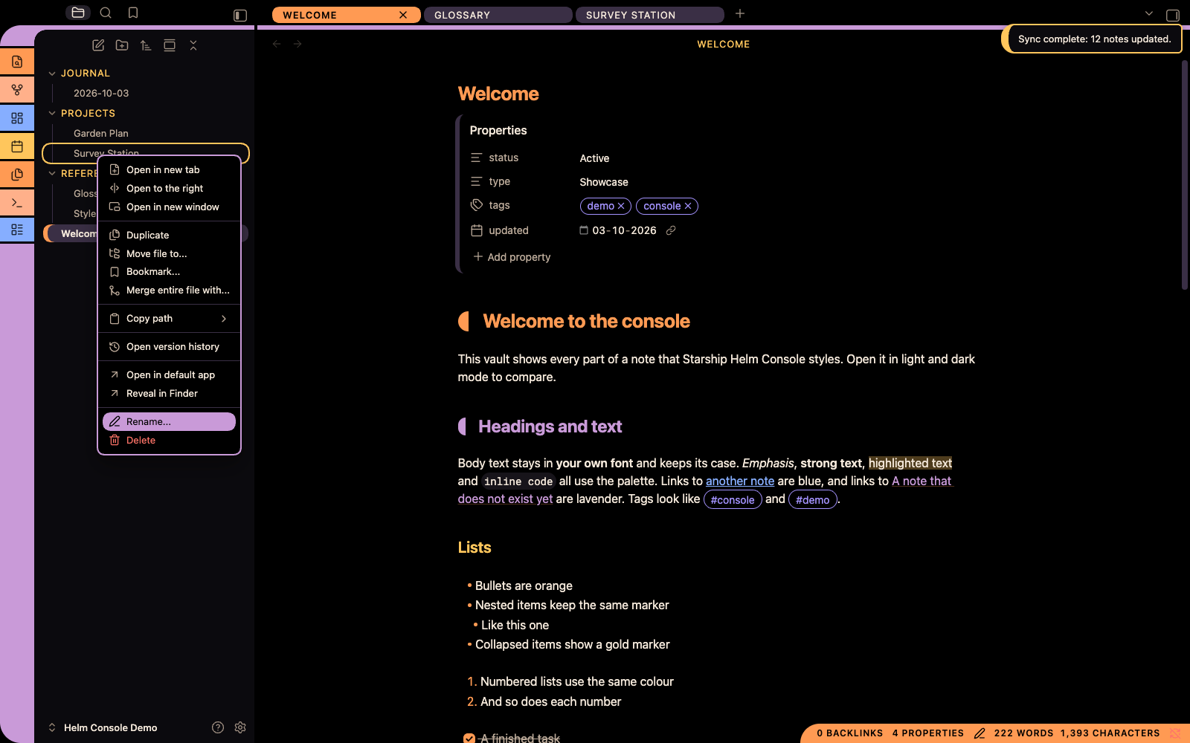The height and width of the screenshot is (743, 1190).
Task: Switch to the GLOSSARY tab
Action: (x=498, y=15)
